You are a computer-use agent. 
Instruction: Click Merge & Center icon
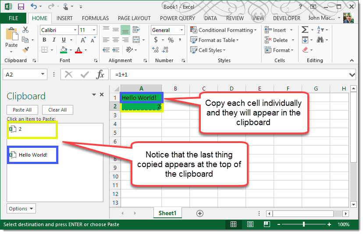(136, 40)
